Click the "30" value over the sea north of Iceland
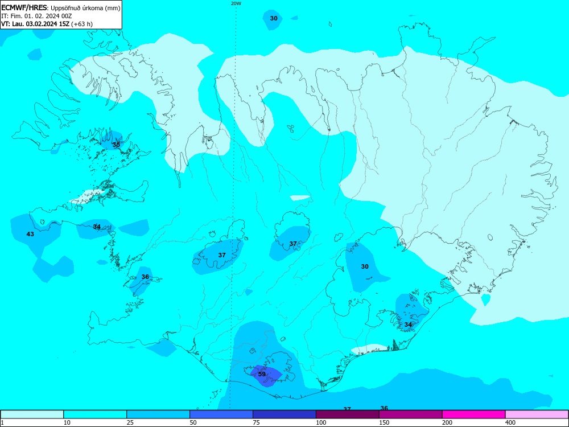569x427 pixels. 274,18
